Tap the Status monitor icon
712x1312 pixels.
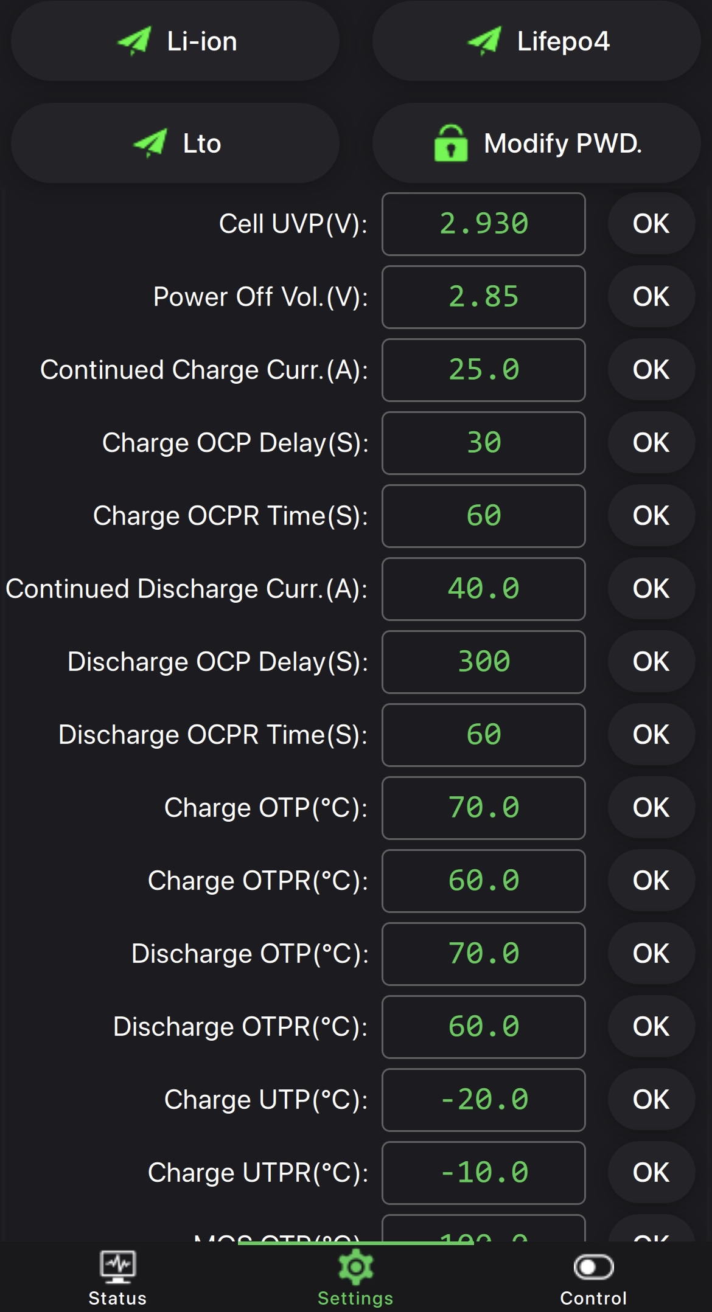[x=118, y=1266]
